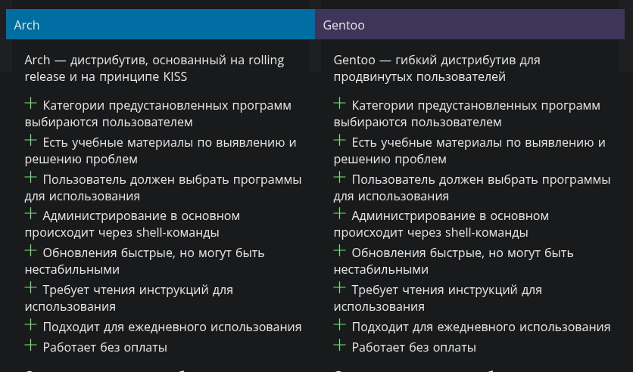Click plus icon beside Arch 'Подходит для ежедневного использования'
Screen dimensions: 633x372
pyautogui.click(x=30, y=325)
